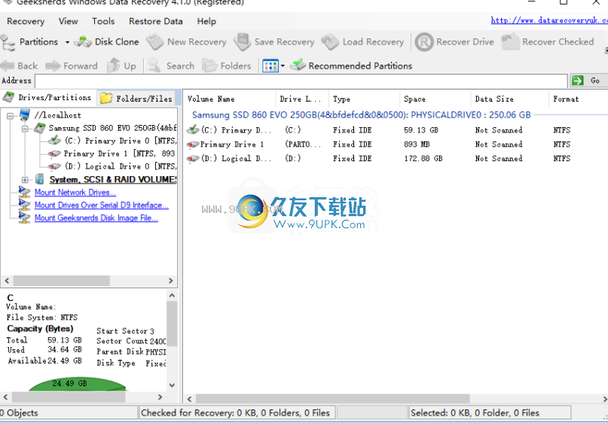The width and height of the screenshot is (608, 423).
Task: Sort by Type column header
Action: point(364,99)
